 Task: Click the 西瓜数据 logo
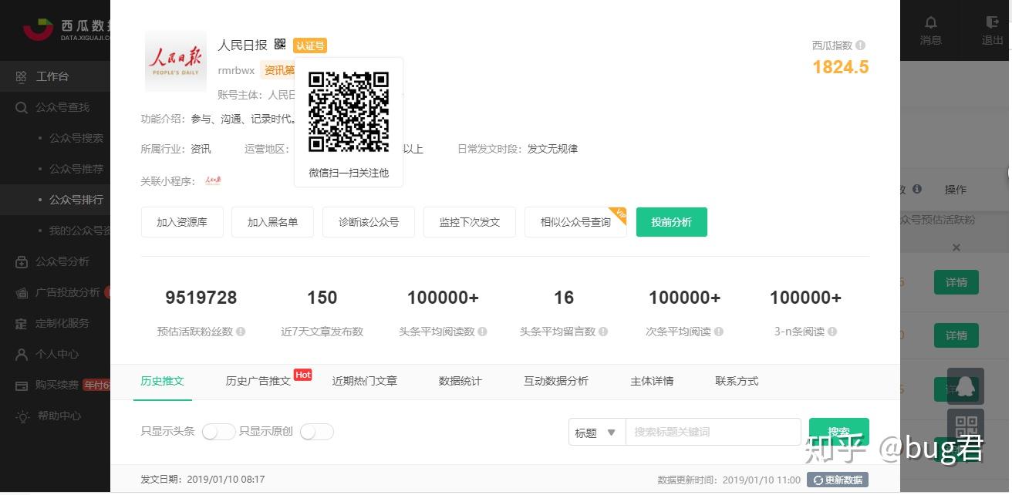coord(66,29)
